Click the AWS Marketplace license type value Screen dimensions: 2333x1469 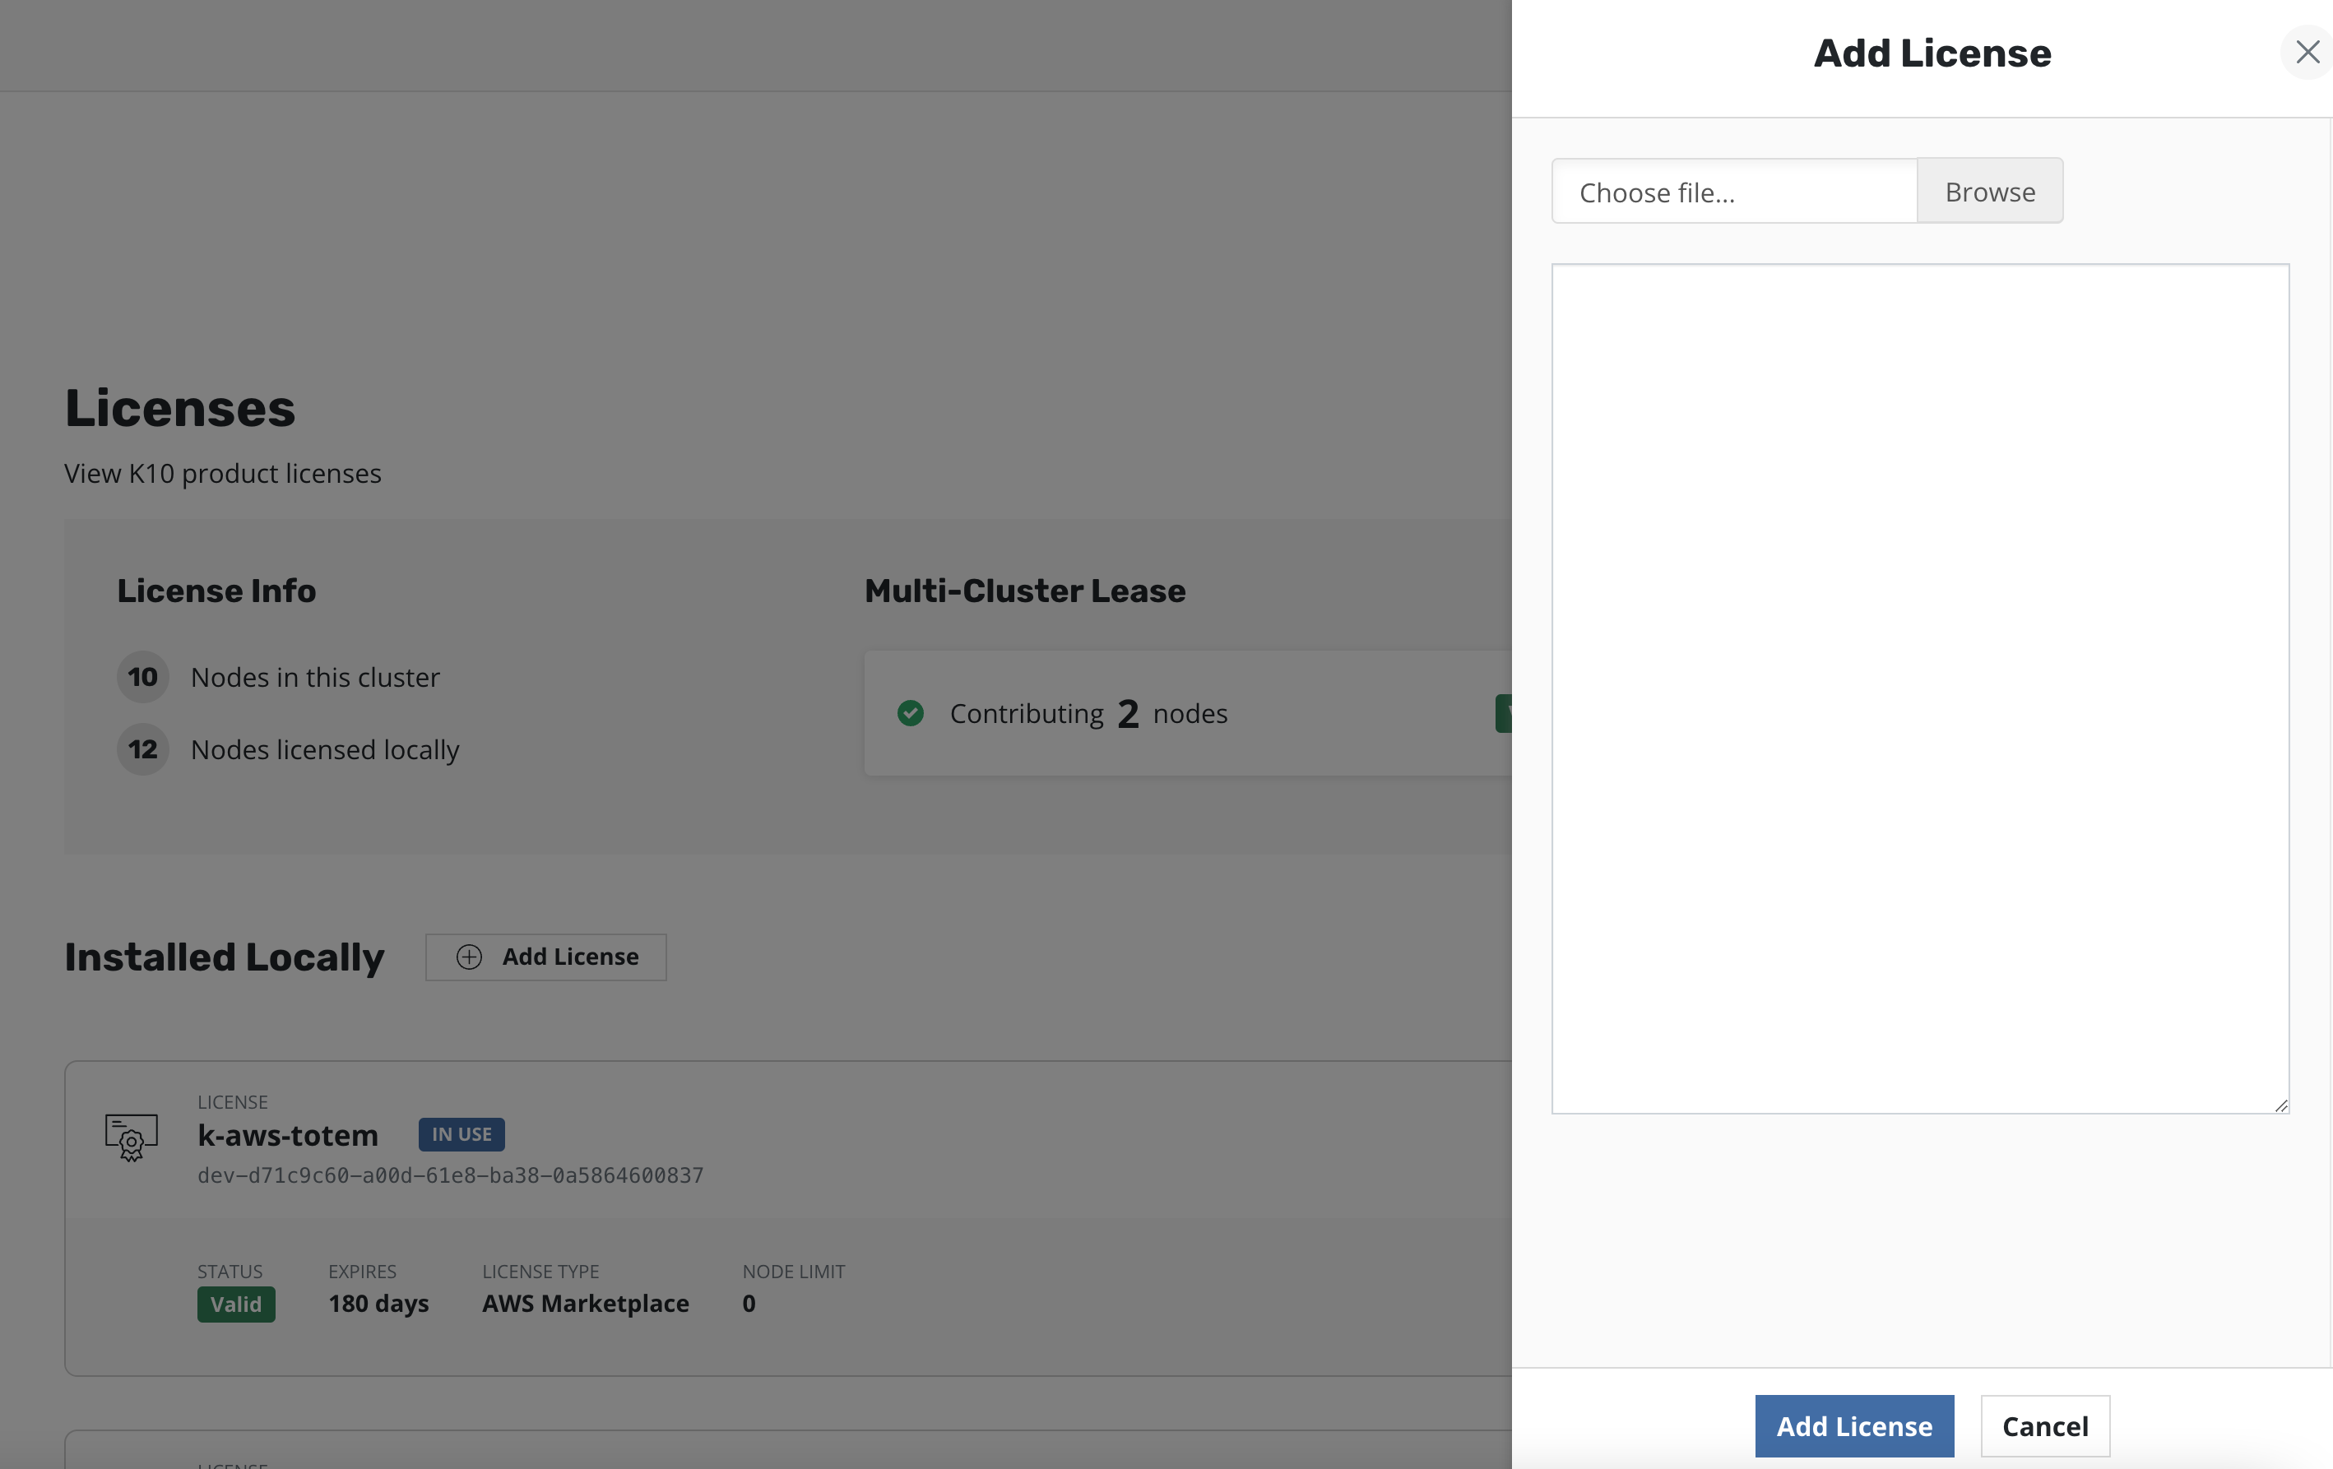584,1304
